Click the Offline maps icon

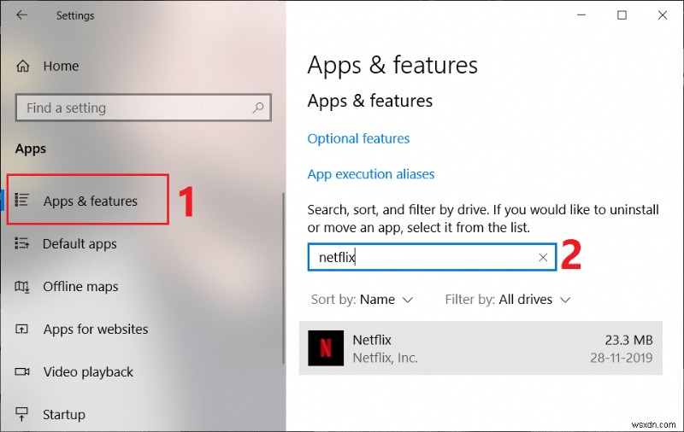[22, 286]
